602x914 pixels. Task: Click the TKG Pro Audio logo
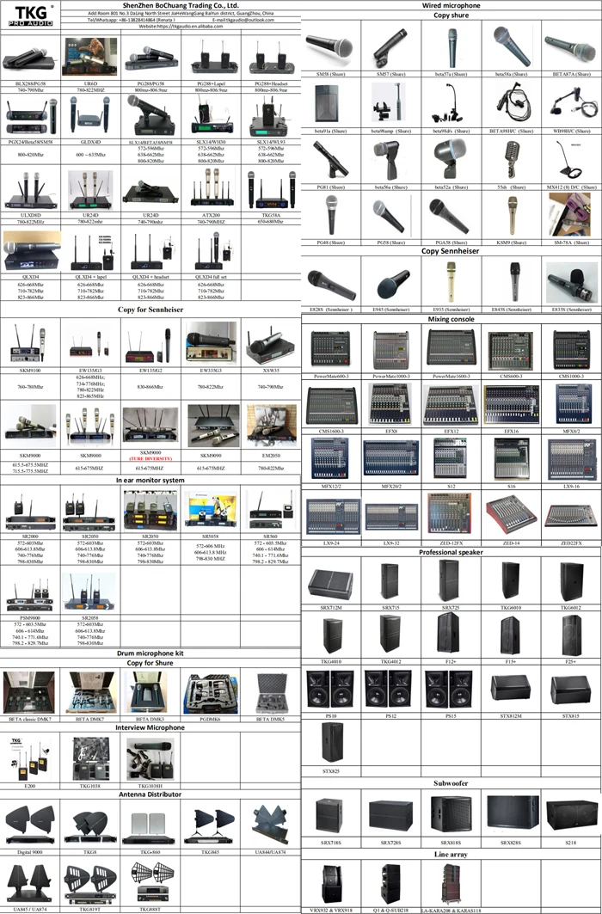click(x=30, y=15)
